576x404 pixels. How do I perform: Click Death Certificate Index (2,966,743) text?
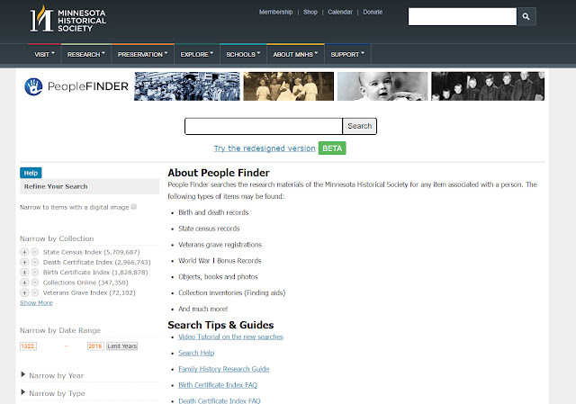tap(96, 262)
